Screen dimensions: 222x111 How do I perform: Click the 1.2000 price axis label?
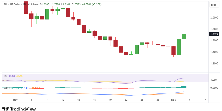(213, 64)
